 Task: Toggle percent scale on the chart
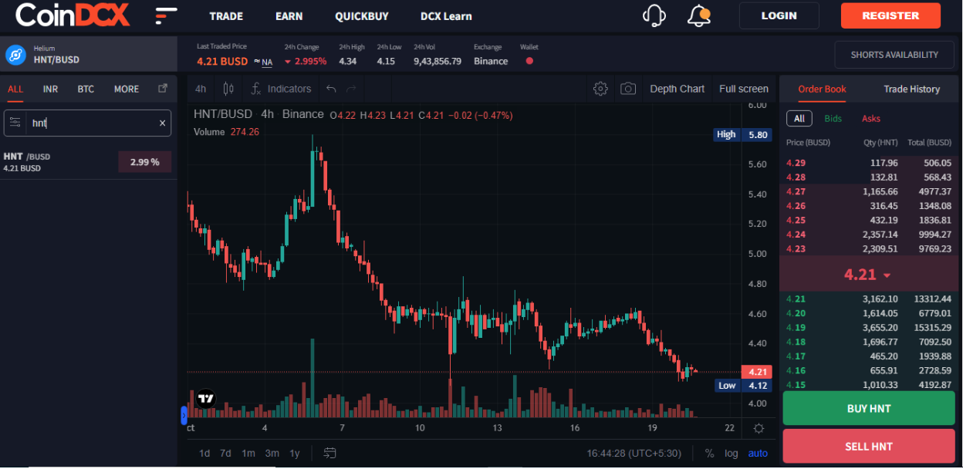tap(709, 453)
